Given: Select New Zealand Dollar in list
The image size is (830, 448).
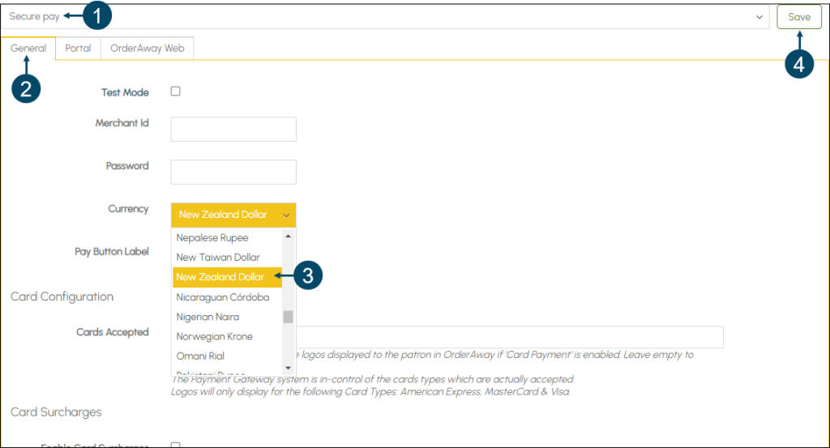Looking at the screenshot, I should click(220, 277).
